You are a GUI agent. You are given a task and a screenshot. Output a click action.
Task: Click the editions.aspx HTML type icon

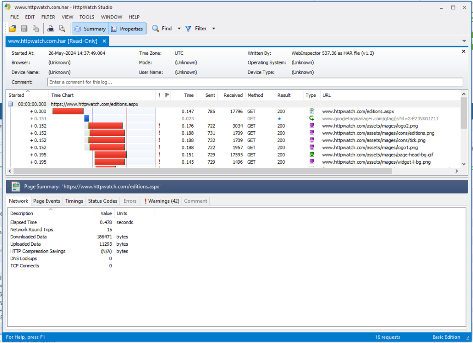click(x=312, y=111)
